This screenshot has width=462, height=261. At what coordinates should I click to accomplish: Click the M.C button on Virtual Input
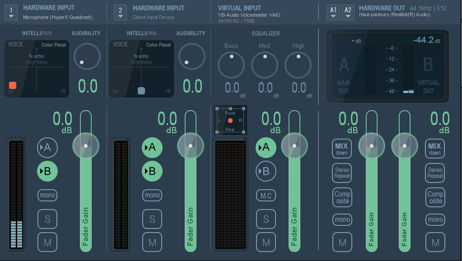266,196
